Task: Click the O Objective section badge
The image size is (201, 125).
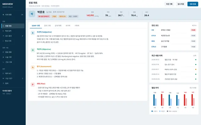Action: coord(33,50)
